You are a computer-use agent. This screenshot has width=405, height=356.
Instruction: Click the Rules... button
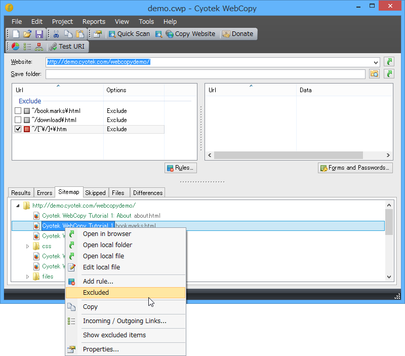coord(181,168)
